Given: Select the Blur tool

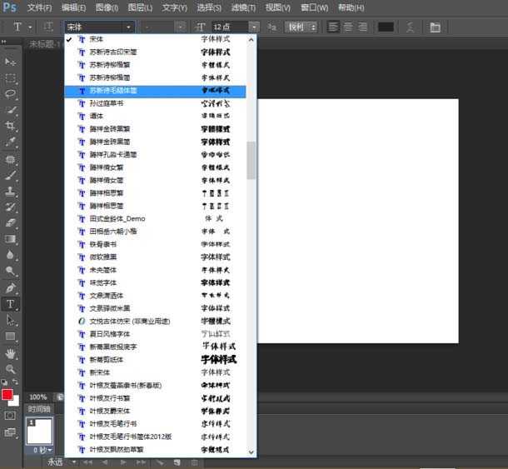Looking at the screenshot, I should [x=10, y=255].
